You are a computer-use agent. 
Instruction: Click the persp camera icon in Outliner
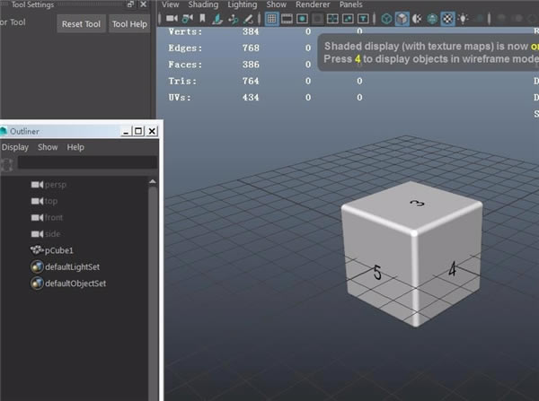point(37,185)
